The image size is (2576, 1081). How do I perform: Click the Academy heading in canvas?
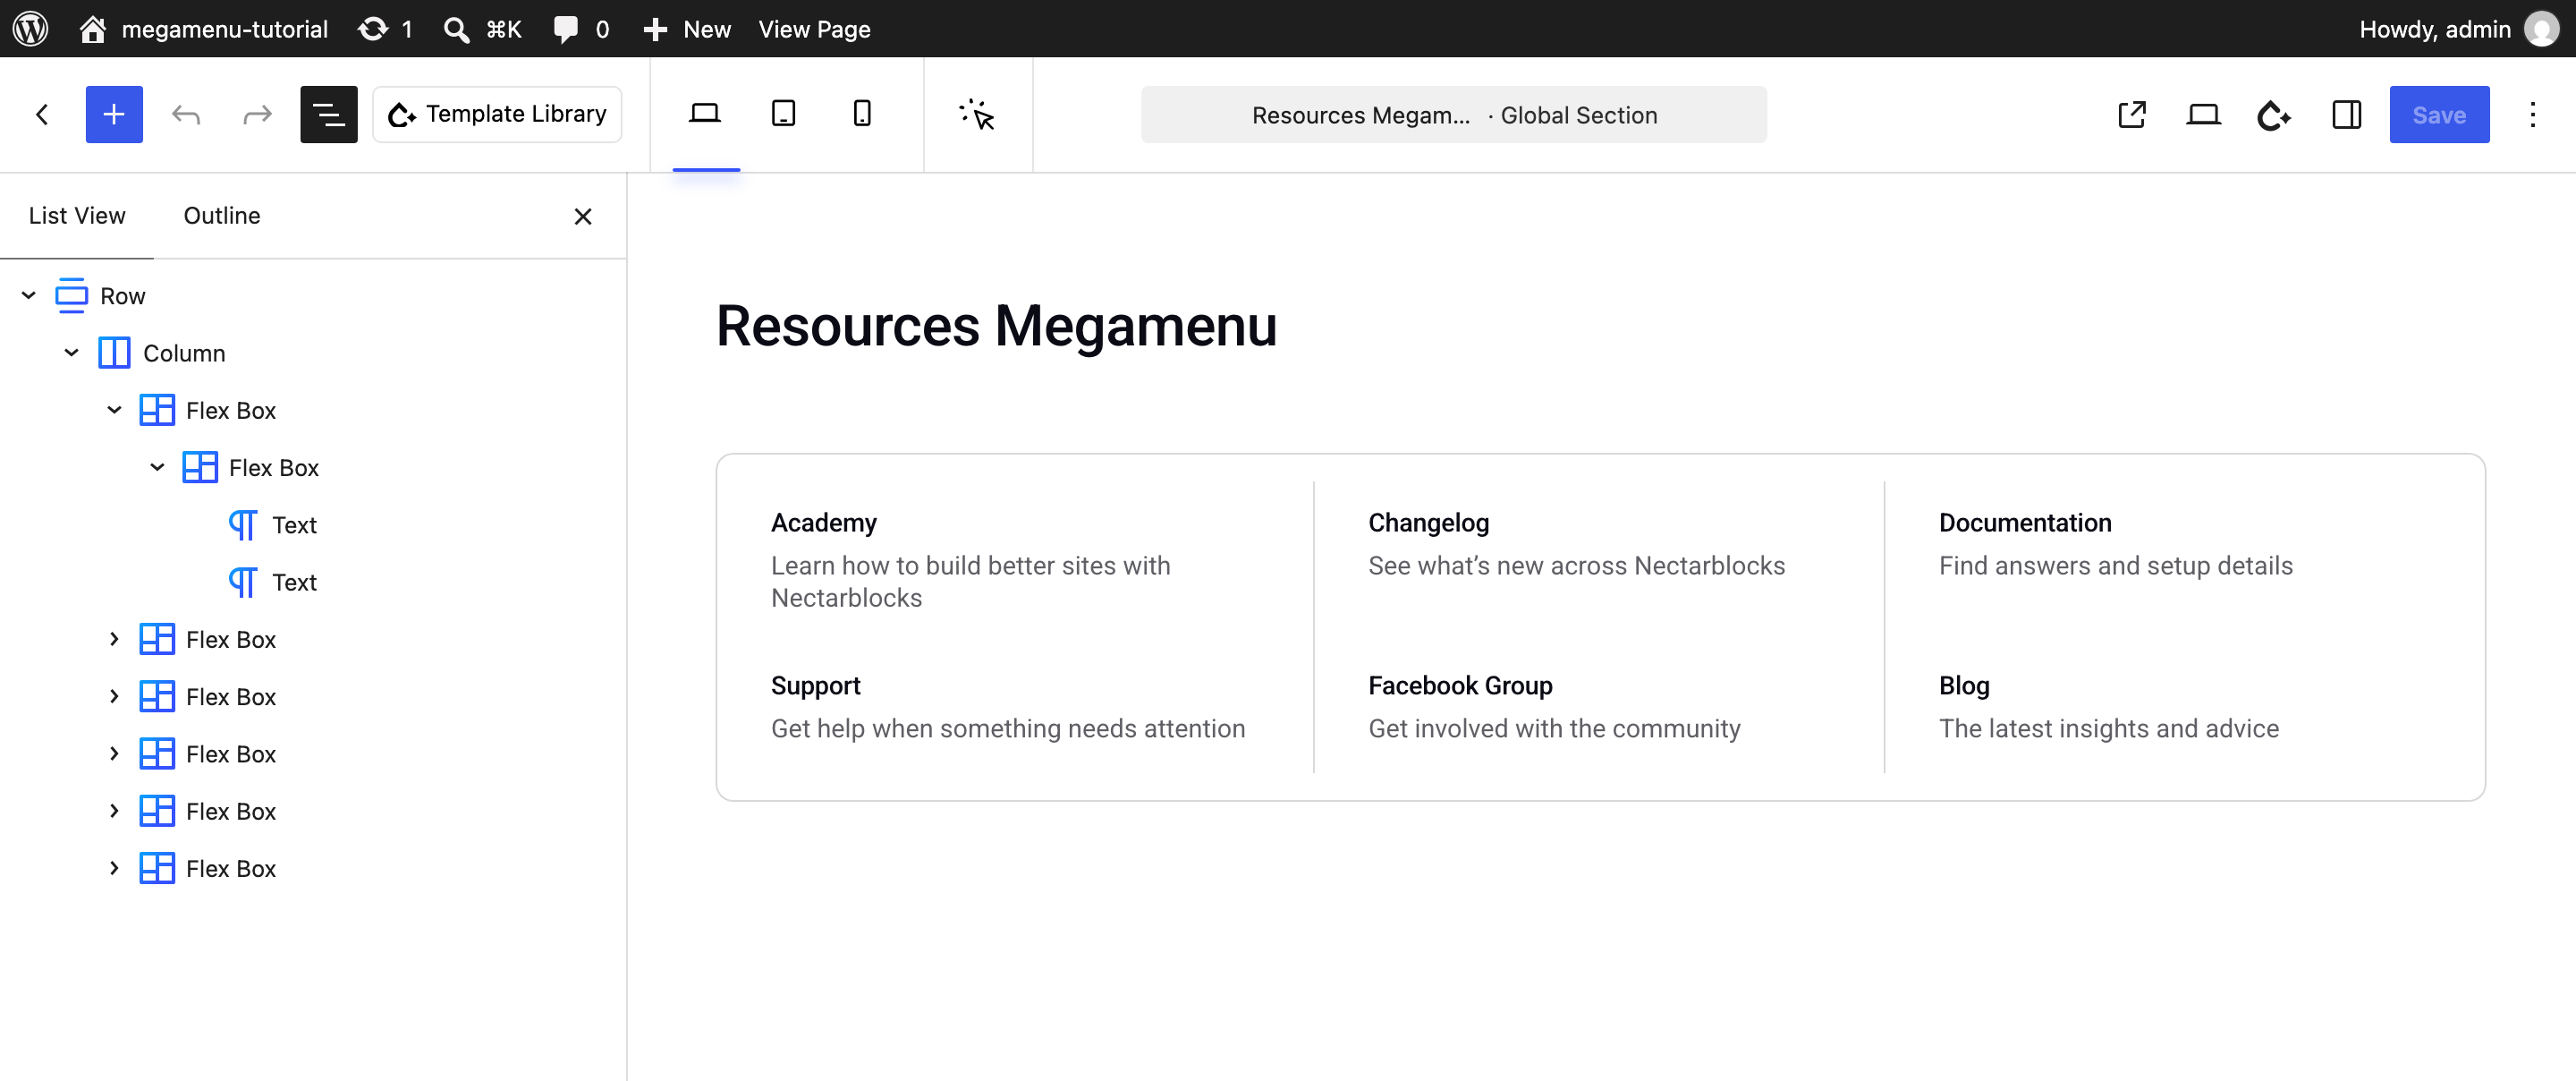tap(824, 523)
